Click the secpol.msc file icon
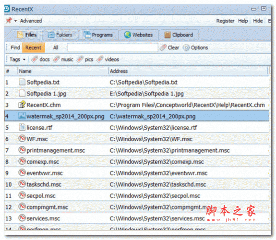The height and width of the screenshot is (240, 276). pos(22,195)
